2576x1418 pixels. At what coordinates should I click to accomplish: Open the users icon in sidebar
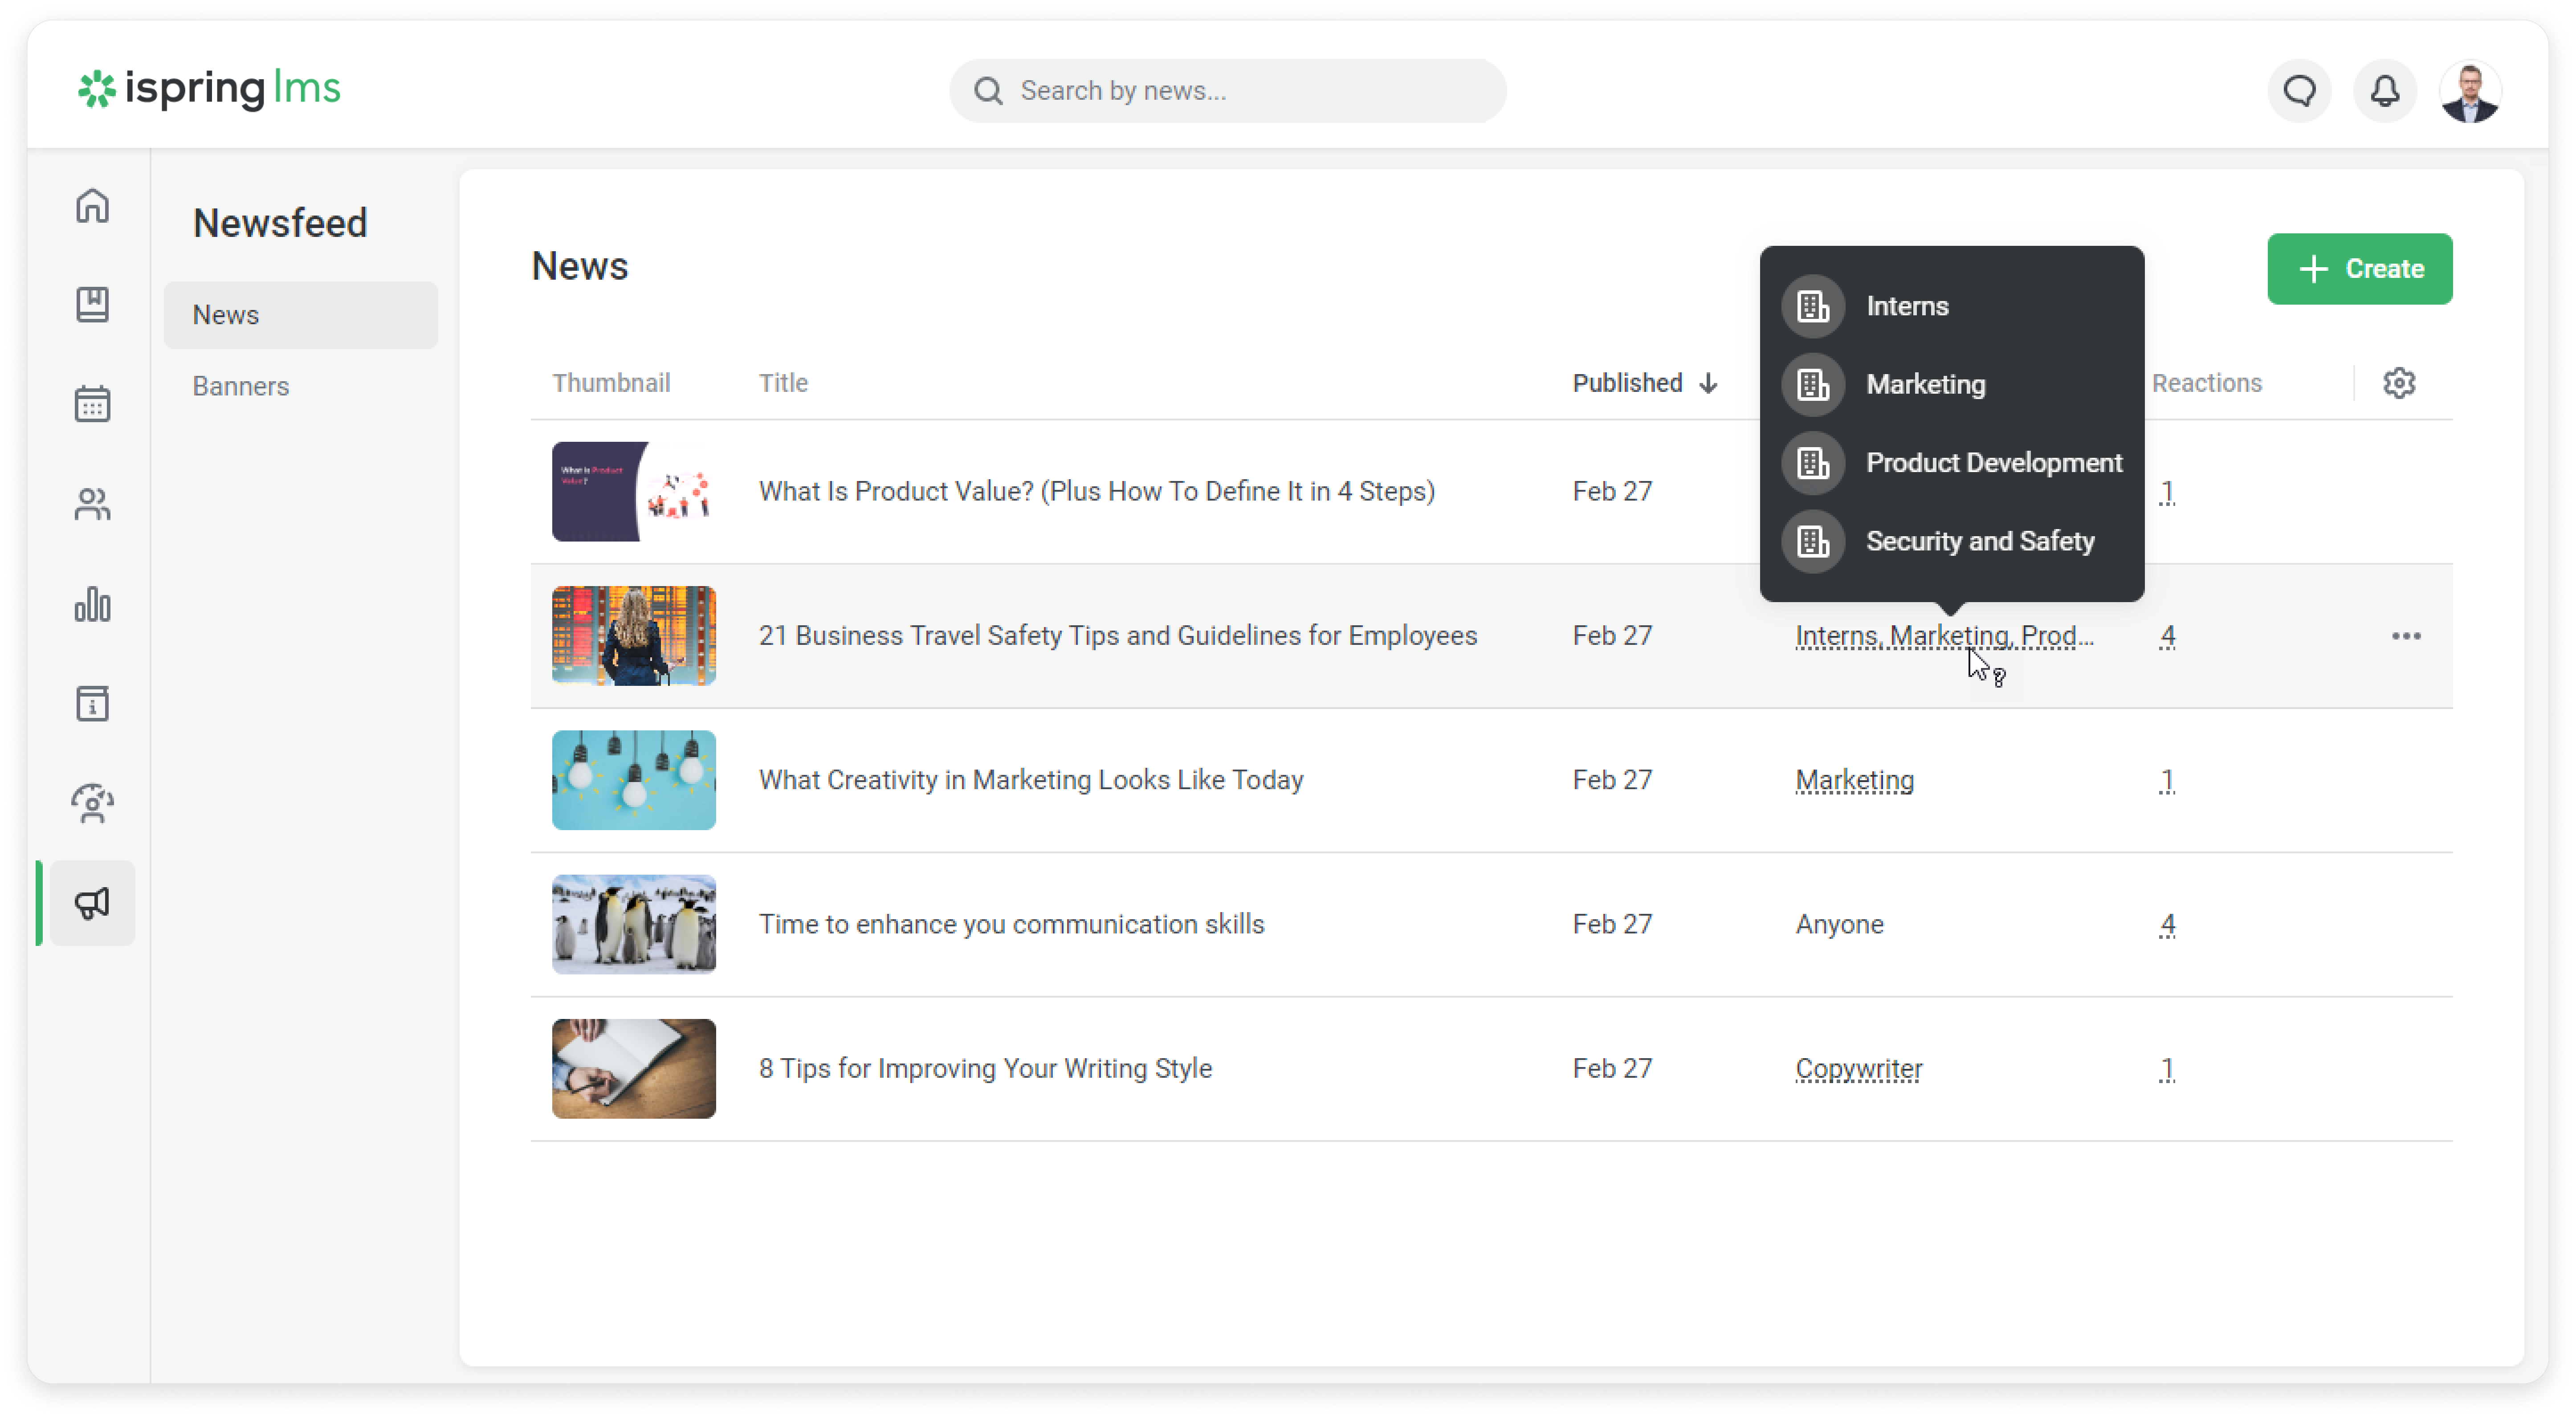coord(92,504)
